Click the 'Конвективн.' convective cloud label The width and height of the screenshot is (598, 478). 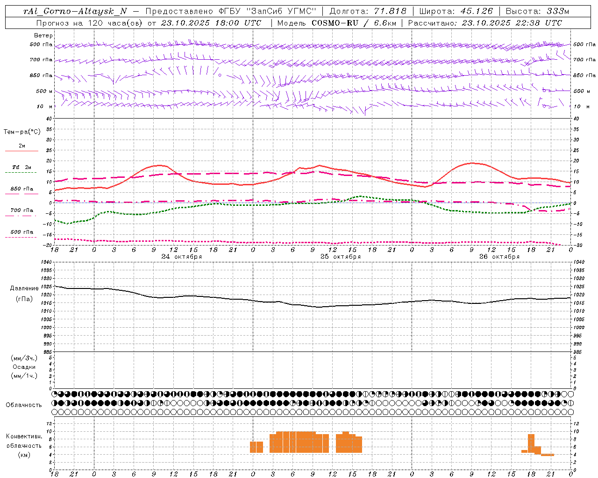[24, 436]
